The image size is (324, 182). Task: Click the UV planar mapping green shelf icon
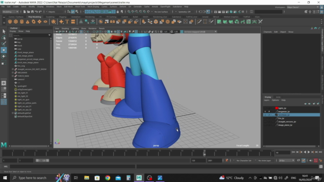(219, 22)
